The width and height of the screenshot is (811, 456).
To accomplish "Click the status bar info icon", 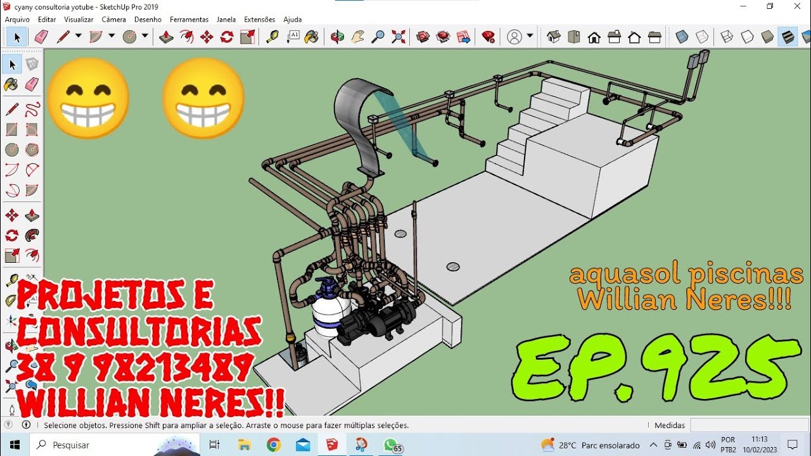I will 27,425.
